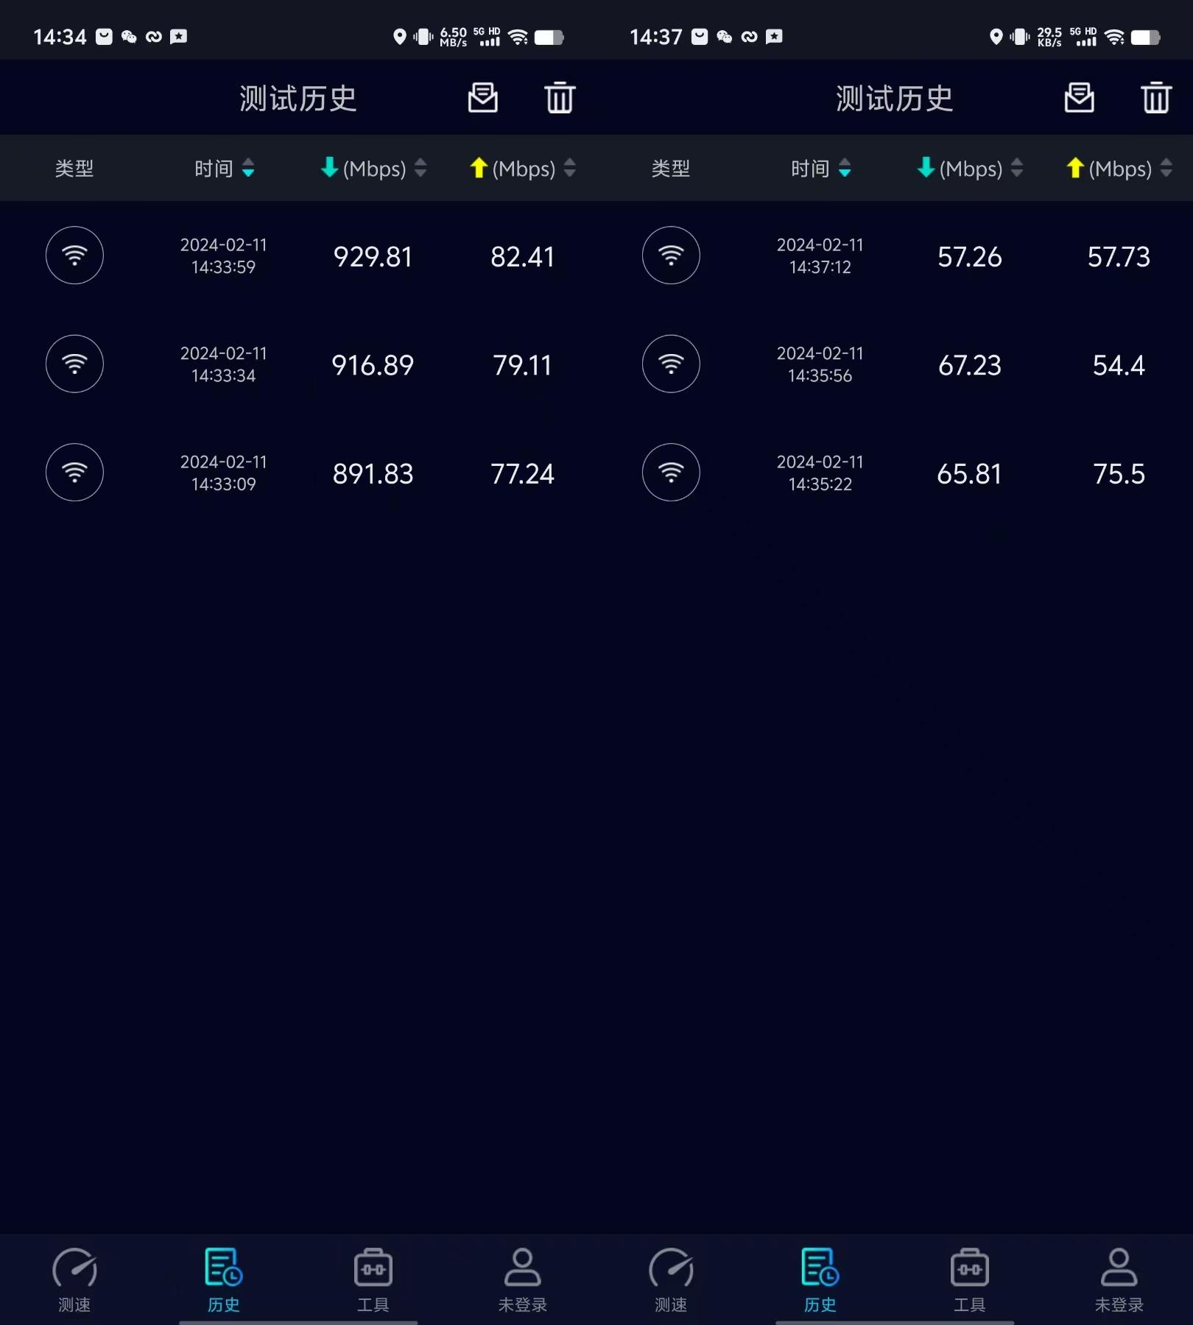Open the 未登录 tab in left screen

pyautogui.click(x=523, y=1281)
